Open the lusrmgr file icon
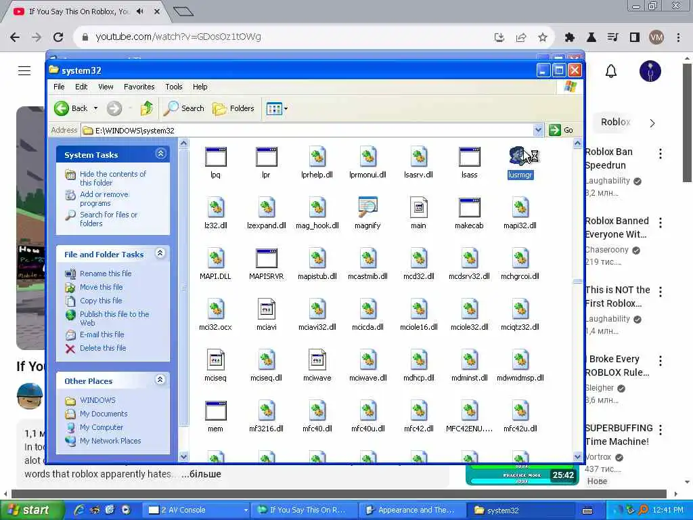 coord(520,156)
